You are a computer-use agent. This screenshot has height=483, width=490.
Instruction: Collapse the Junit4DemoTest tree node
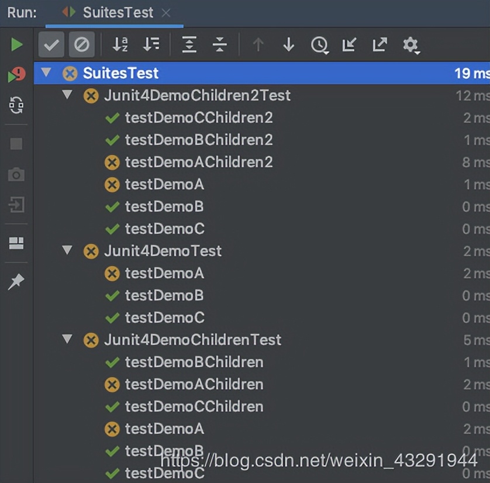(x=68, y=250)
